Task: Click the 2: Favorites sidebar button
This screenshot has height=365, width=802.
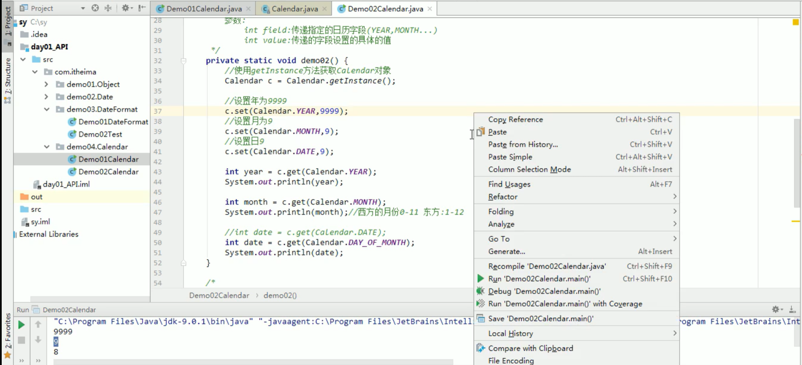Action: [x=7, y=337]
